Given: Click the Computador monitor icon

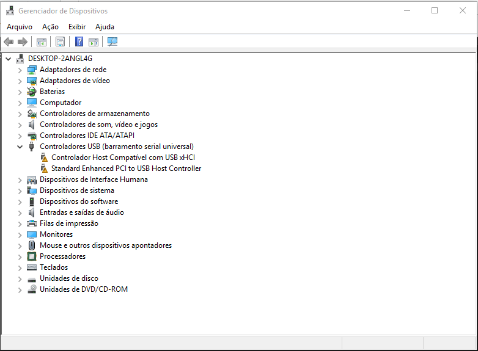Looking at the screenshot, I should pos(32,103).
